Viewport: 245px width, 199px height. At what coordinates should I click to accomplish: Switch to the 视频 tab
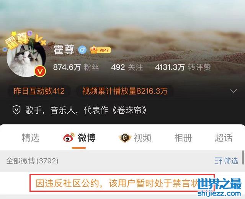(135, 138)
